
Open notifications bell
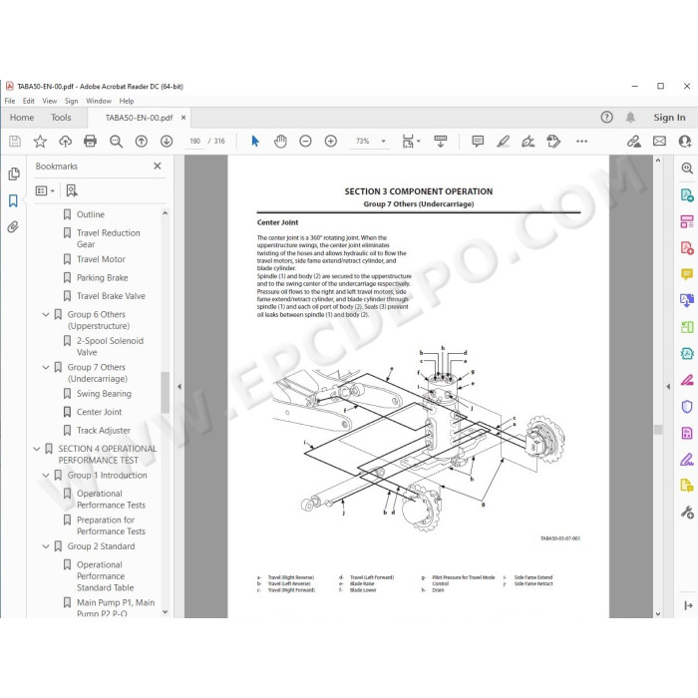coord(630,117)
